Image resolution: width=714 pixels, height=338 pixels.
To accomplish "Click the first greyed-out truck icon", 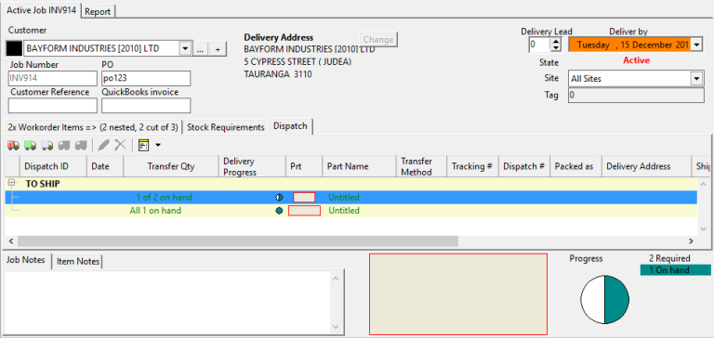I will [64, 145].
